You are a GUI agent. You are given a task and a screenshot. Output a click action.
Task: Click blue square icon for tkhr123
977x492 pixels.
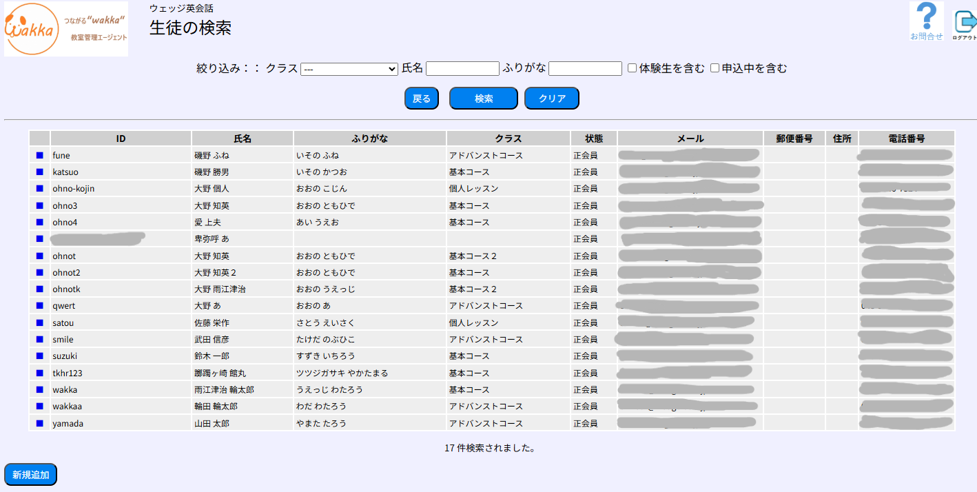pyautogui.click(x=39, y=373)
